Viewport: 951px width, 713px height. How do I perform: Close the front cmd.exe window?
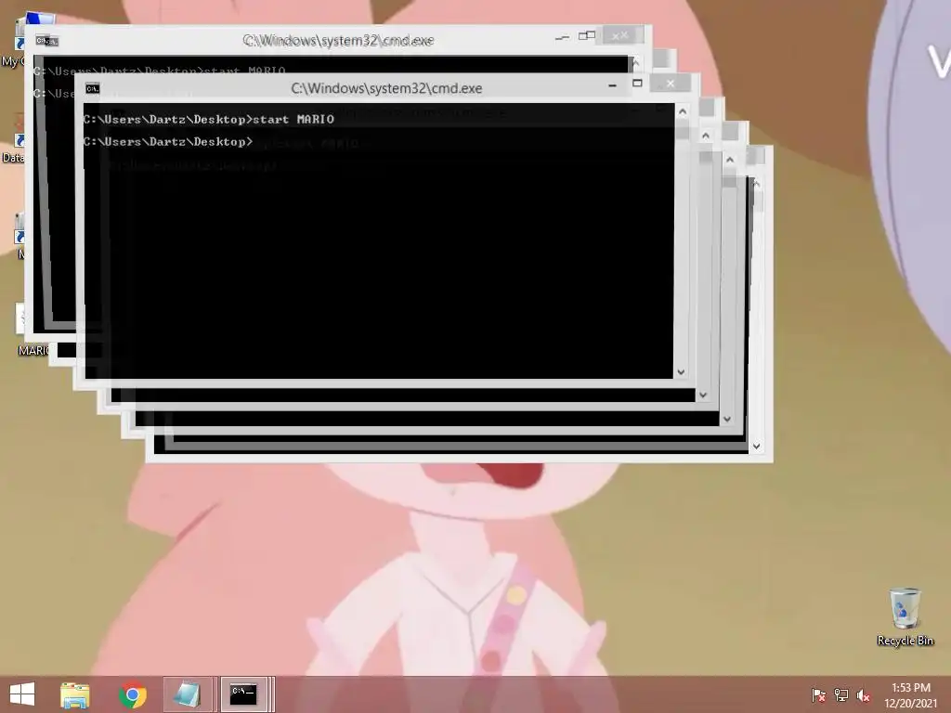pyautogui.click(x=671, y=83)
